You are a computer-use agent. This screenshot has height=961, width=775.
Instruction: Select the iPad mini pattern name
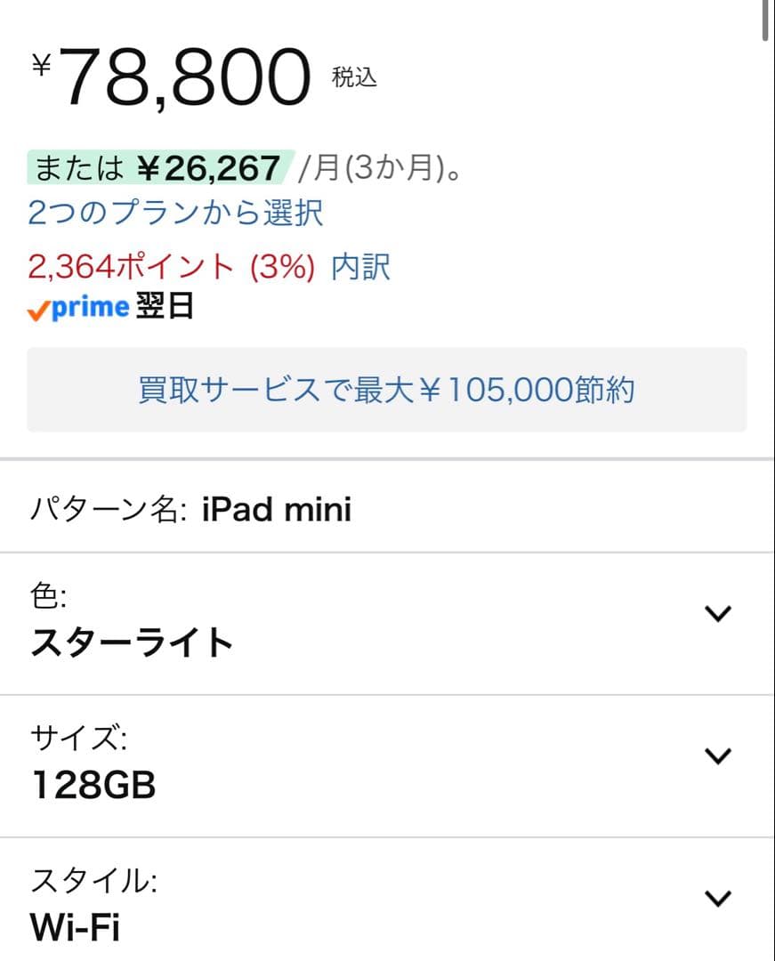276,508
